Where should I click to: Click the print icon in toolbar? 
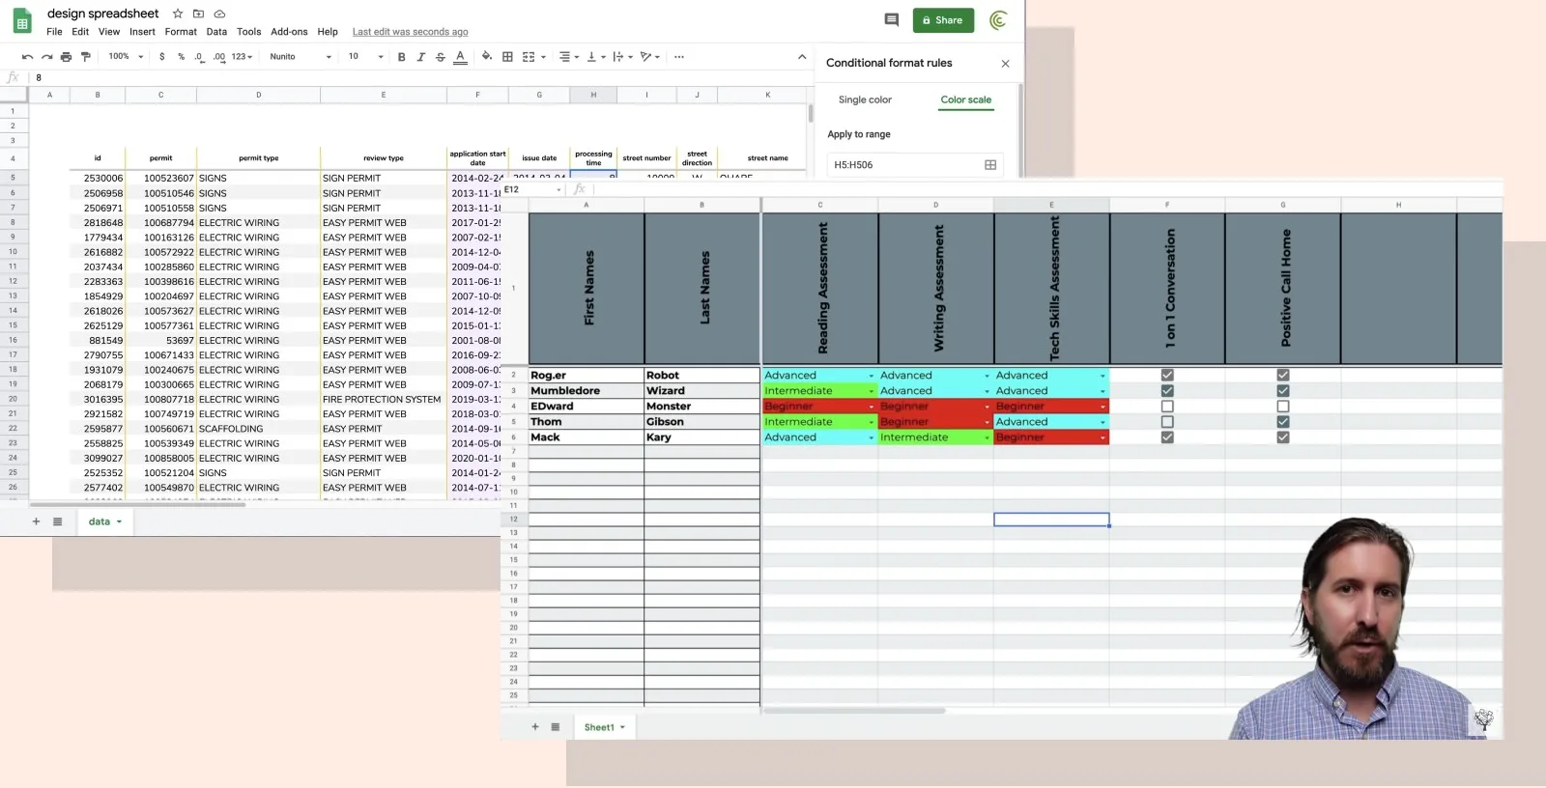[x=66, y=57]
